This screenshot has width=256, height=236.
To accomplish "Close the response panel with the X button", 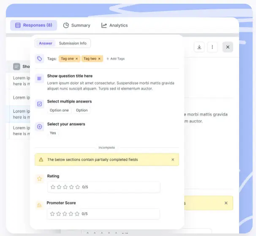I will 228,47.
